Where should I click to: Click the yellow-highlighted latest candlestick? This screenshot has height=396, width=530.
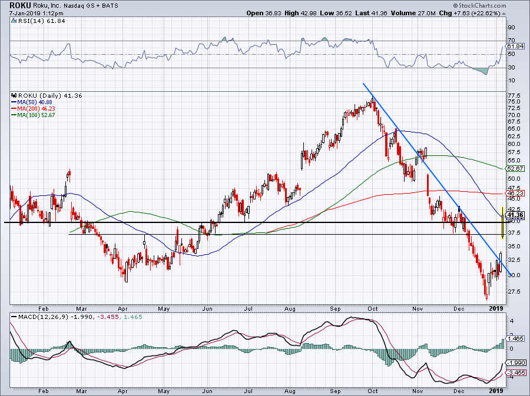click(x=503, y=222)
